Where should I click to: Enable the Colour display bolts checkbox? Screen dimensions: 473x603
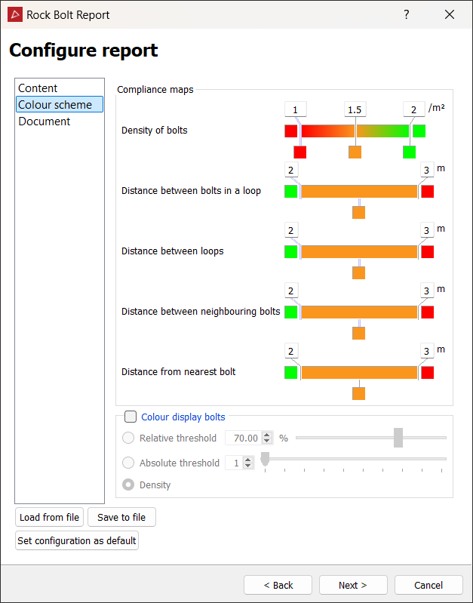pos(131,417)
